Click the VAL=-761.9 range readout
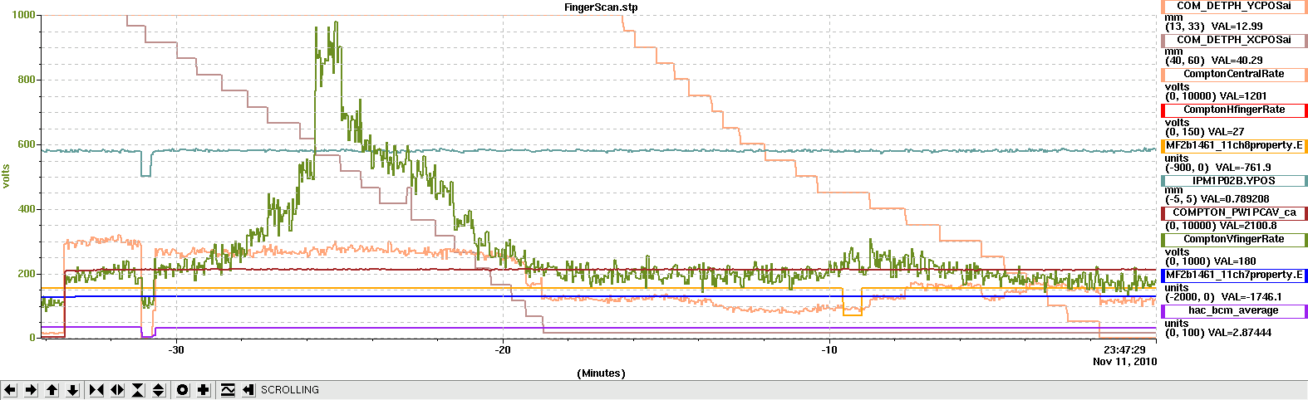The height and width of the screenshot is (400, 1308). [x=1218, y=168]
